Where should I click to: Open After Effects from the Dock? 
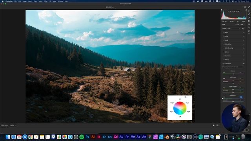pos(138,137)
